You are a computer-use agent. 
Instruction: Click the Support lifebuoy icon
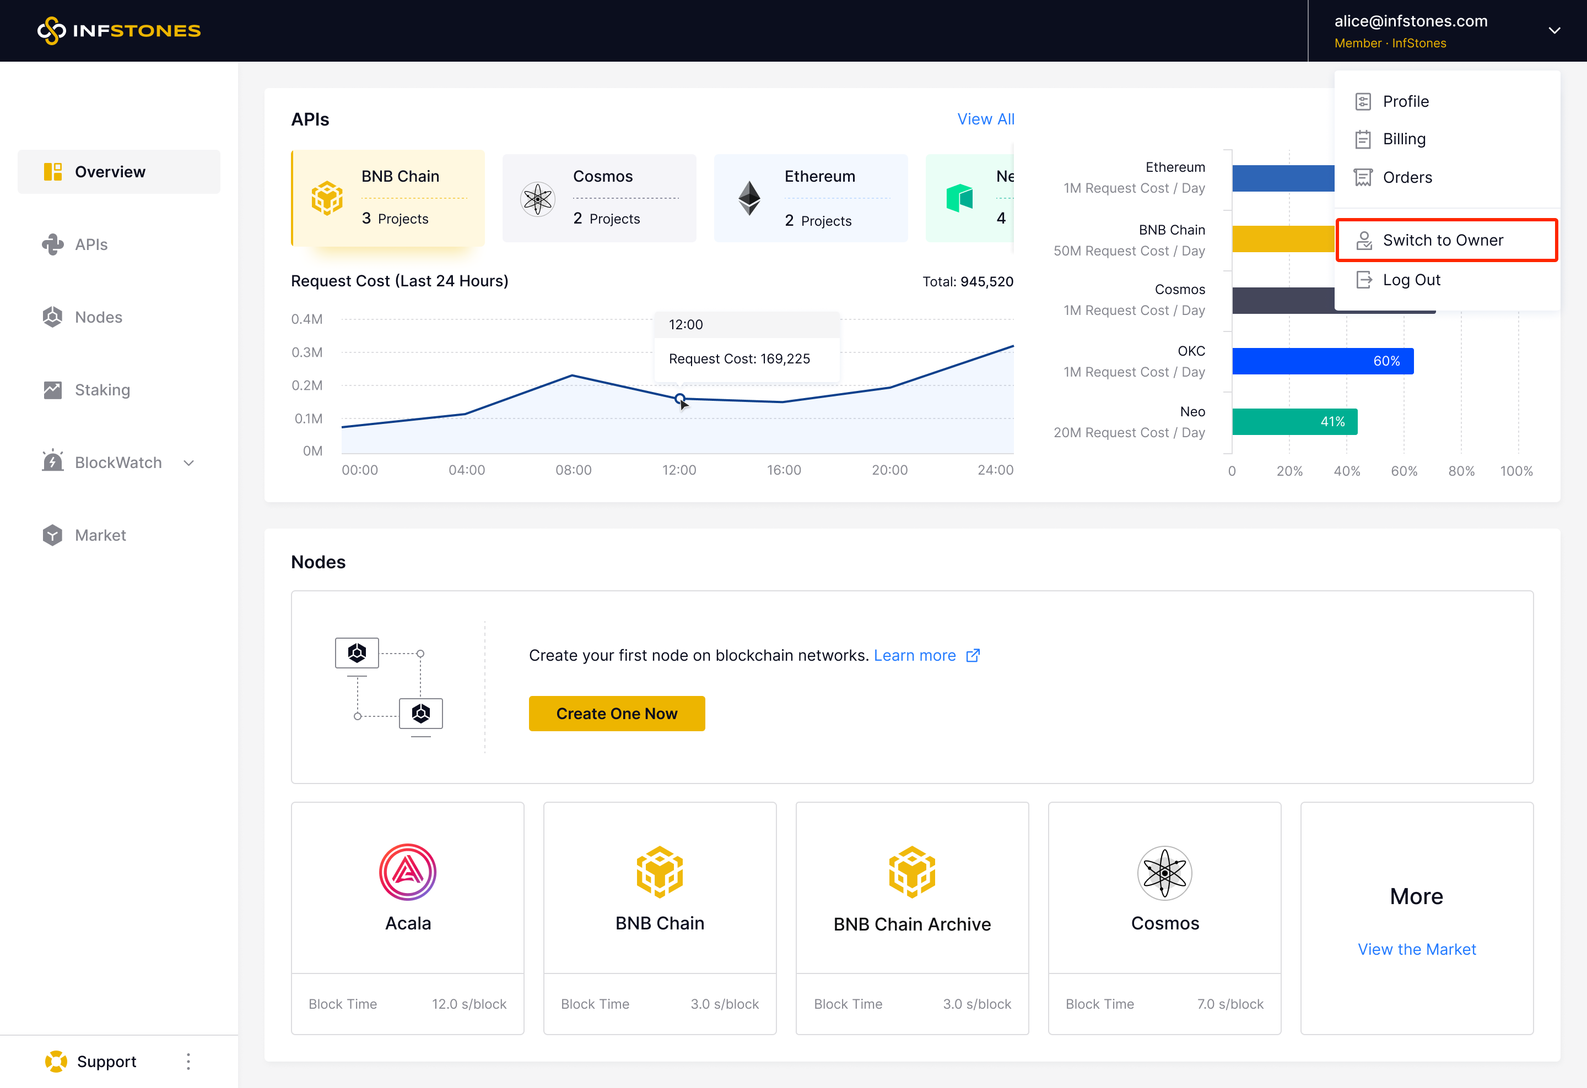[56, 1062]
